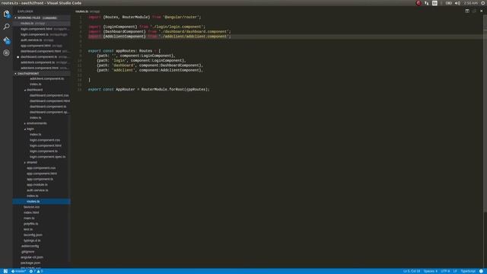487x274 pixels.
Task: Open dashboard.component.html in dashboard folder tree
Action: coord(49,101)
